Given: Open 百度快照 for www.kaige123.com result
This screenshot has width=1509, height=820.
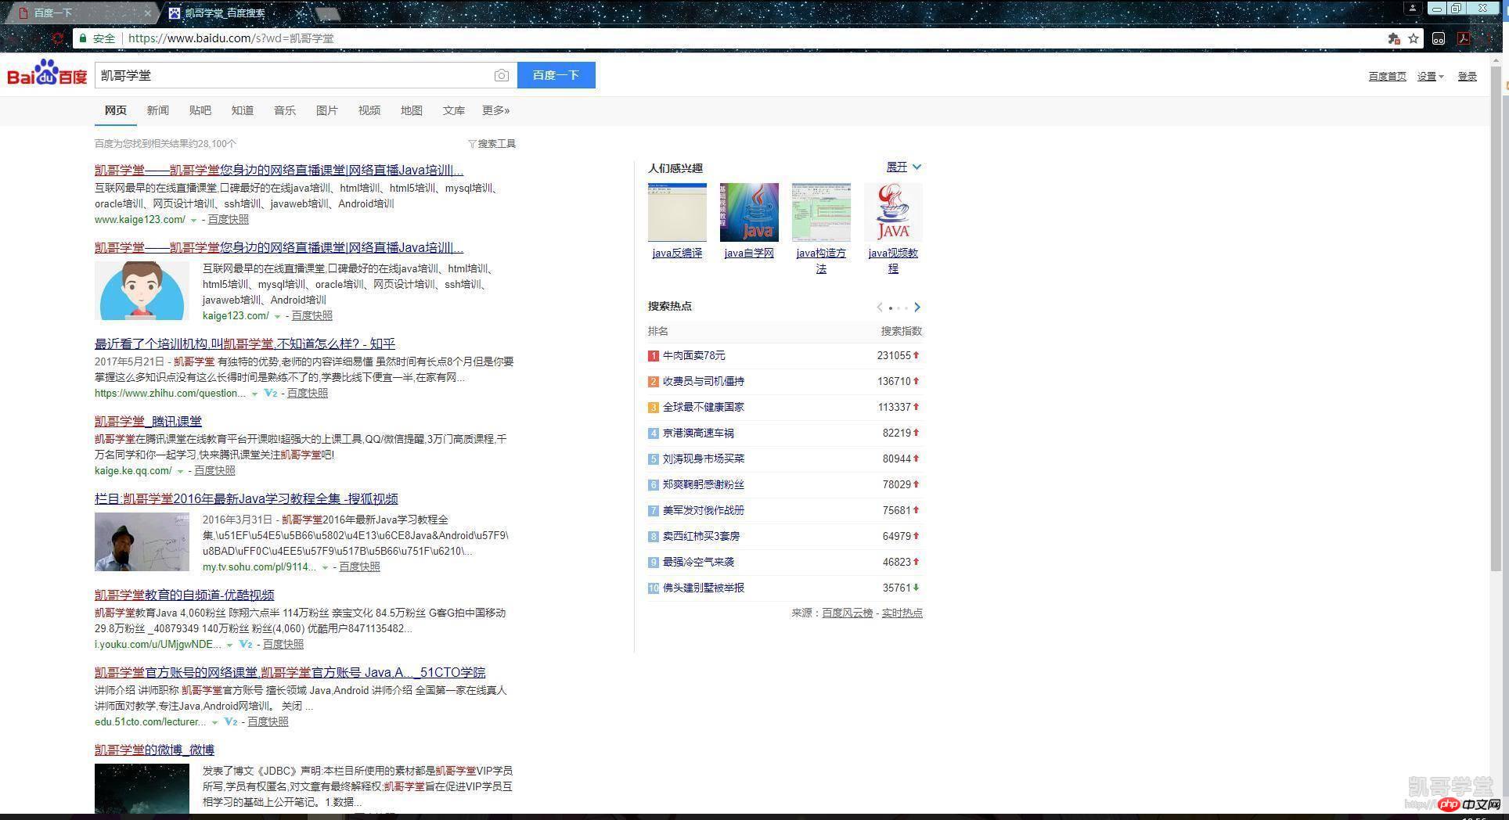Looking at the screenshot, I should tap(228, 220).
